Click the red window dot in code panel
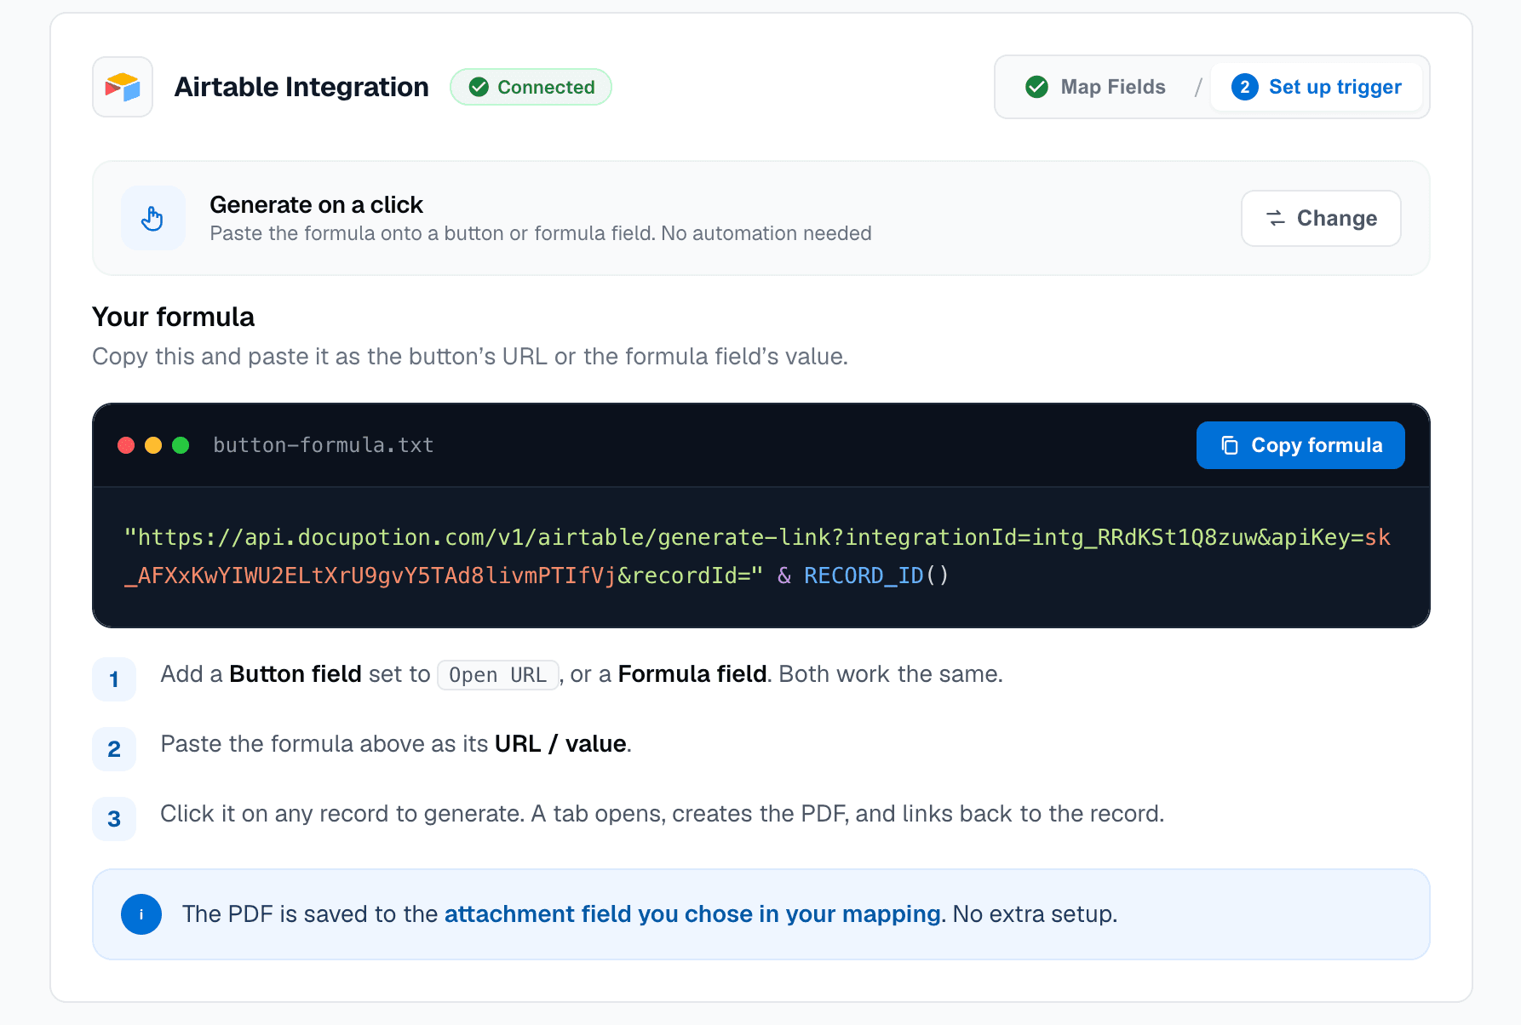The width and height of the screenshot is (1521, 1025). coord(126,445)
